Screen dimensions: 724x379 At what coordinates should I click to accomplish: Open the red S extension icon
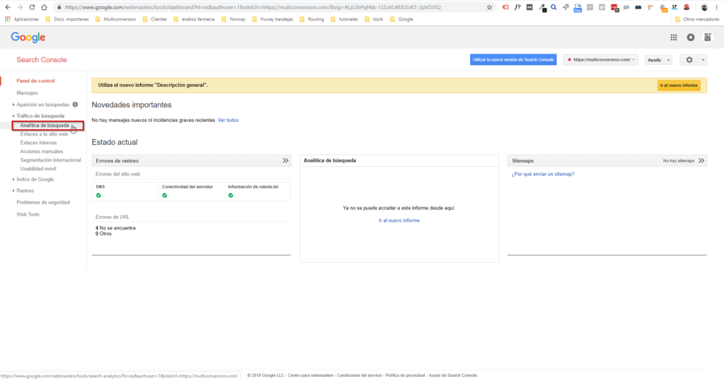coord(687,7)
